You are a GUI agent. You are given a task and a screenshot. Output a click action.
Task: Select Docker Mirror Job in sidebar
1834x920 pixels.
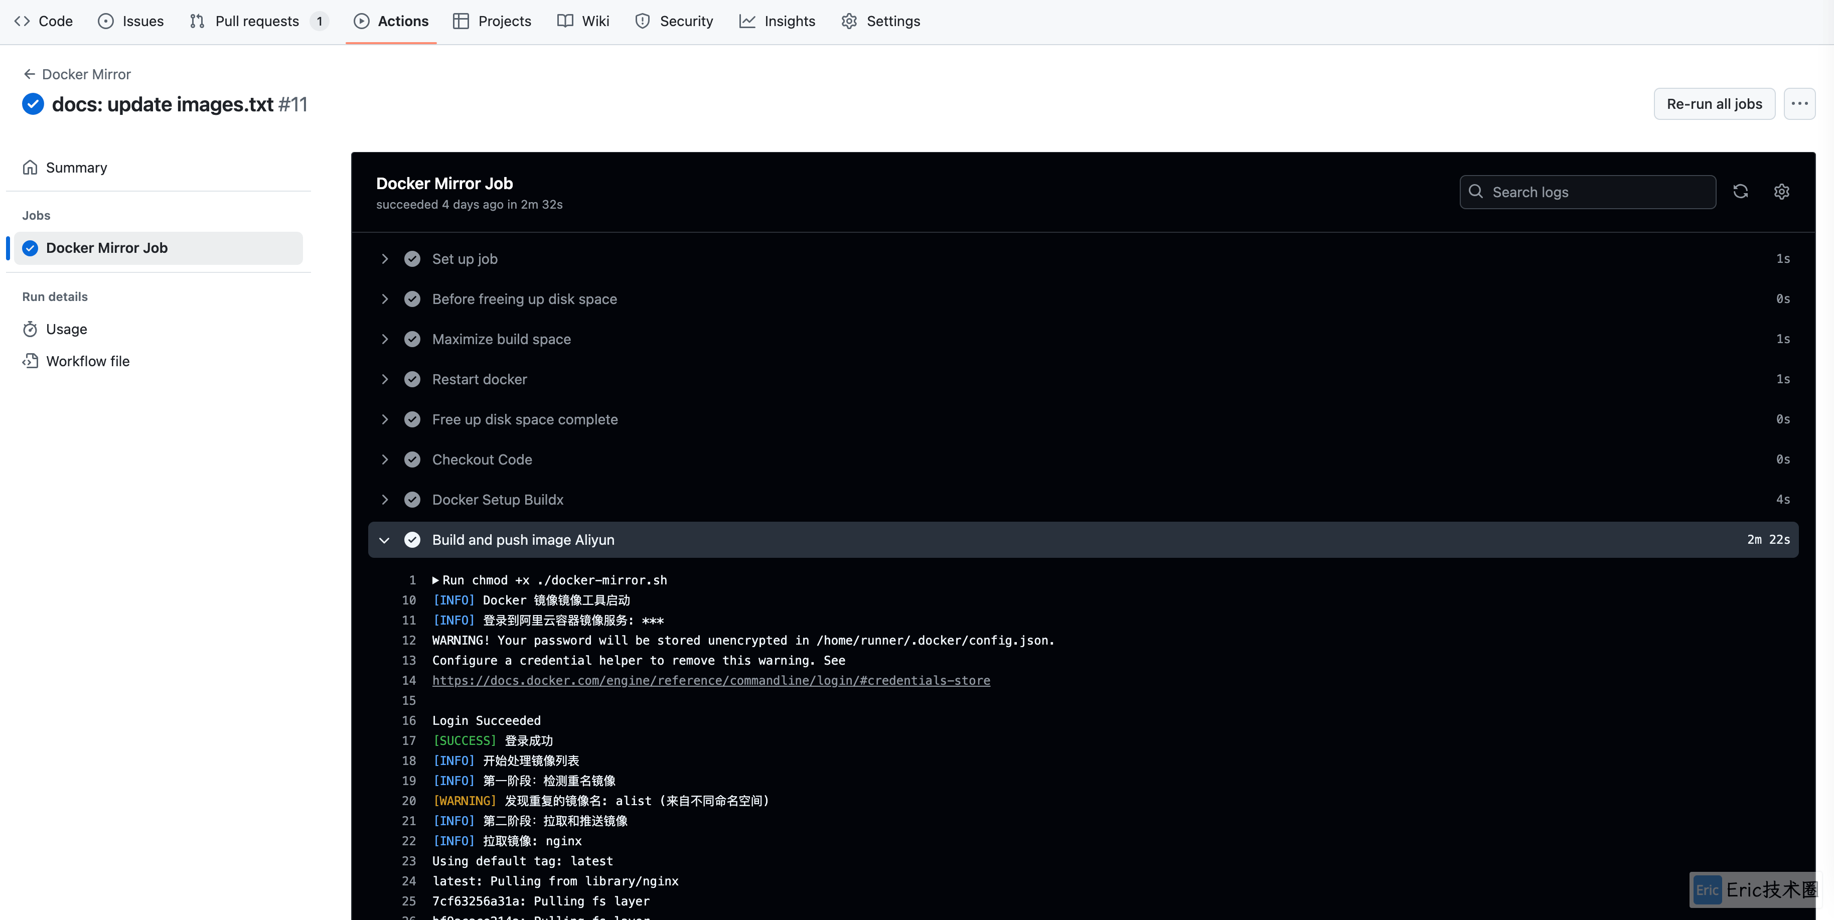158,248
